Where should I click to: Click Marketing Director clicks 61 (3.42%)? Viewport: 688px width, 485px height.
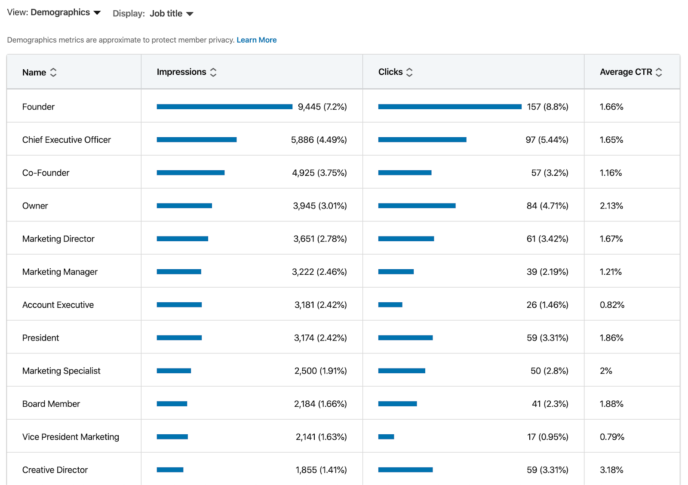coord(547,239)
